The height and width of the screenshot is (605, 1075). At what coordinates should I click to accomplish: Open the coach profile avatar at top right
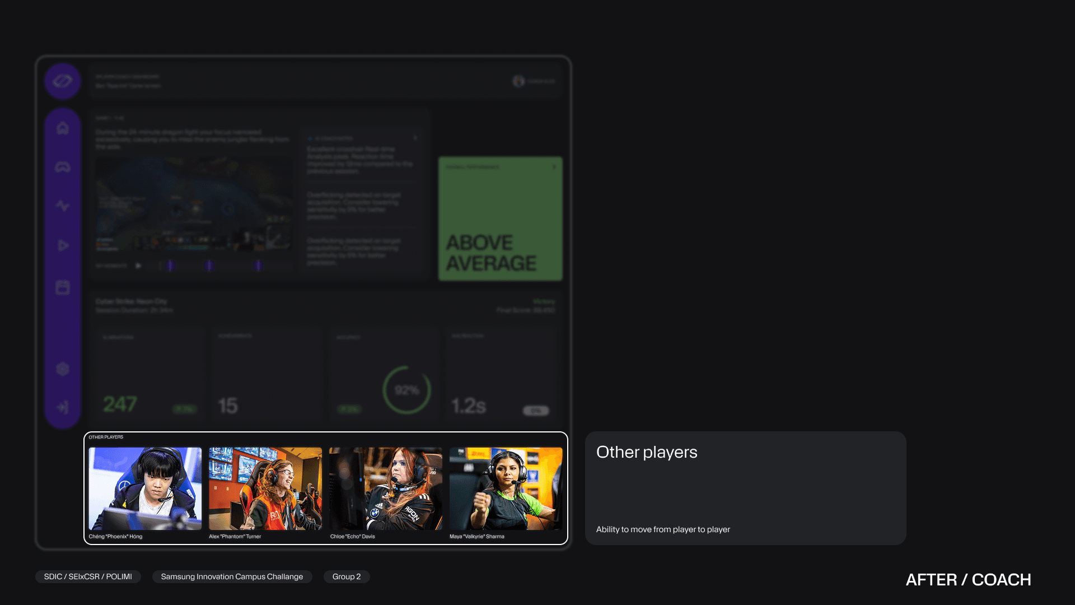point(518,81)
